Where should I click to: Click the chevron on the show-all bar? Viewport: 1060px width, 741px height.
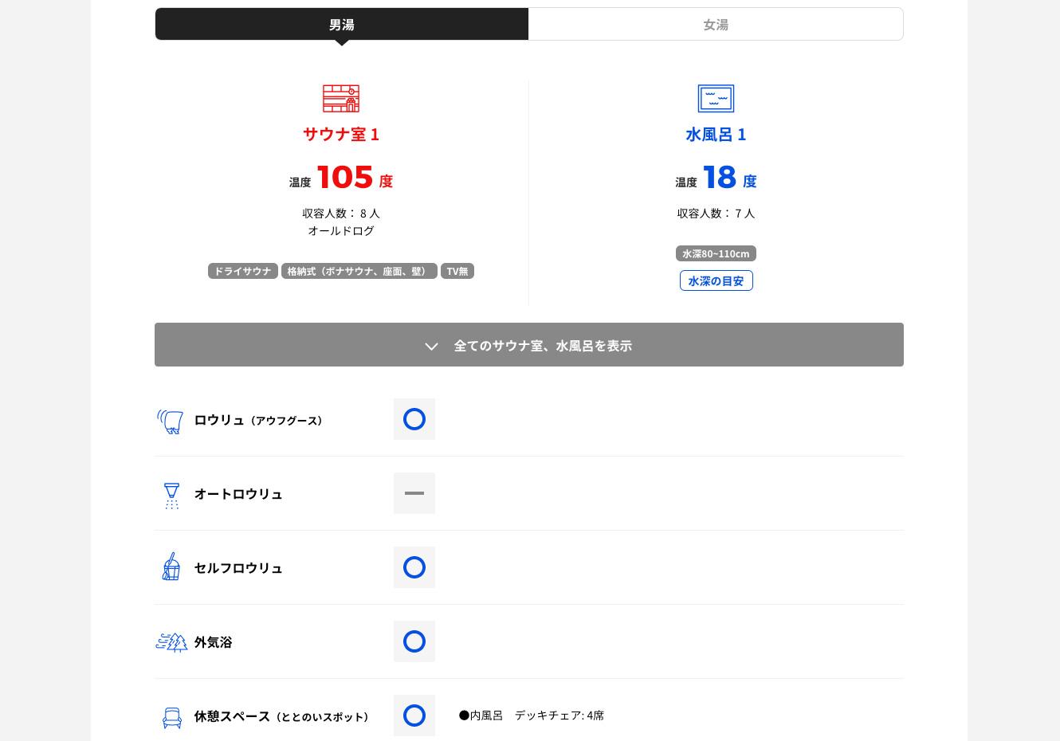(431, 346)
